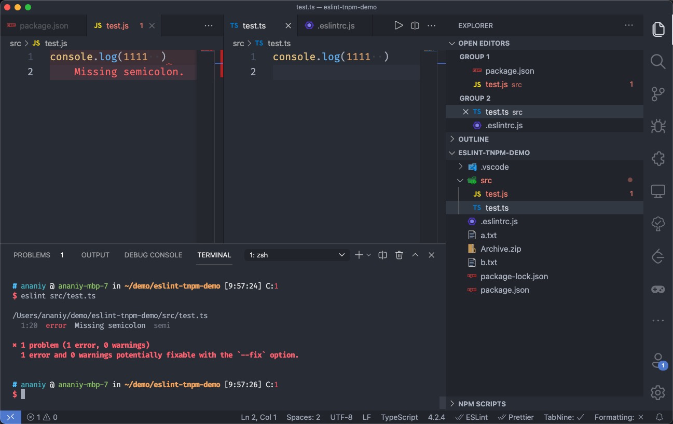This screenshot has height=424, width=673.
Task: Split the editor to the right
Action: click(x=415, y=25)
